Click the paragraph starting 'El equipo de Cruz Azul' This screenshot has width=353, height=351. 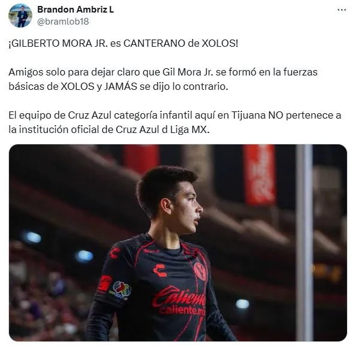[x=174, y=122]
